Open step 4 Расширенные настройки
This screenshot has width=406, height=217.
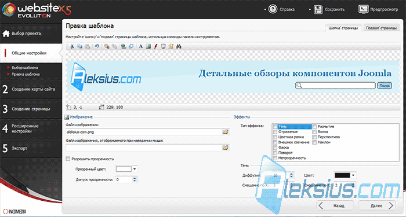pyautogui.click(x=31, y=128)
